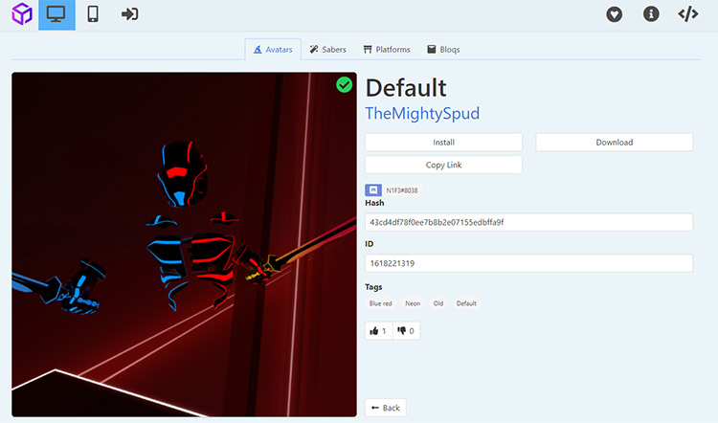Open the ModelSaber cube logo home

[x=21, y=13]
